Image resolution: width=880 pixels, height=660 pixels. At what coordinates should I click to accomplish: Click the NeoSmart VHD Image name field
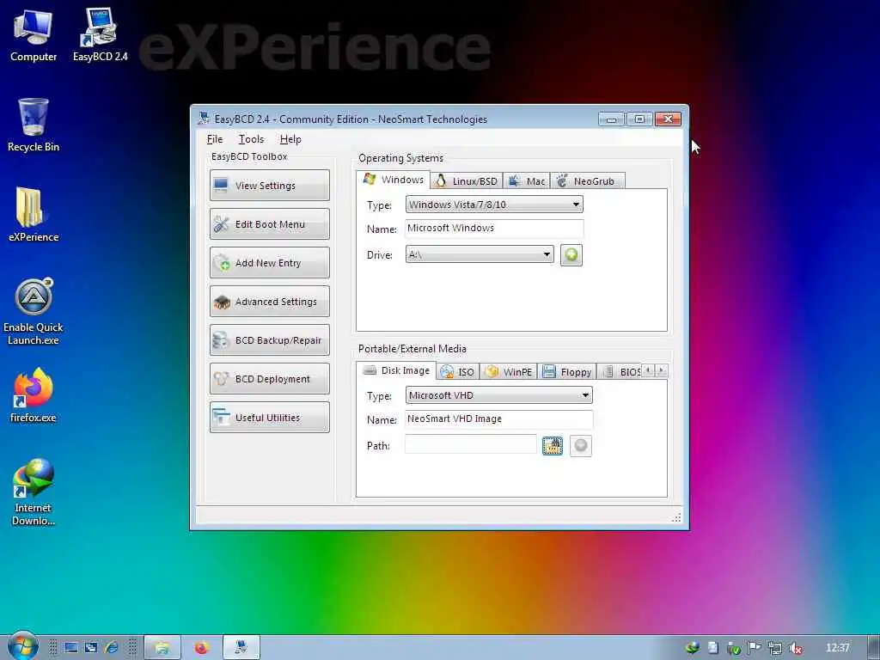point(498,419)
